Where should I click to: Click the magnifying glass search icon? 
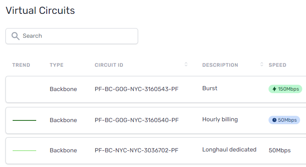[16, 36]
